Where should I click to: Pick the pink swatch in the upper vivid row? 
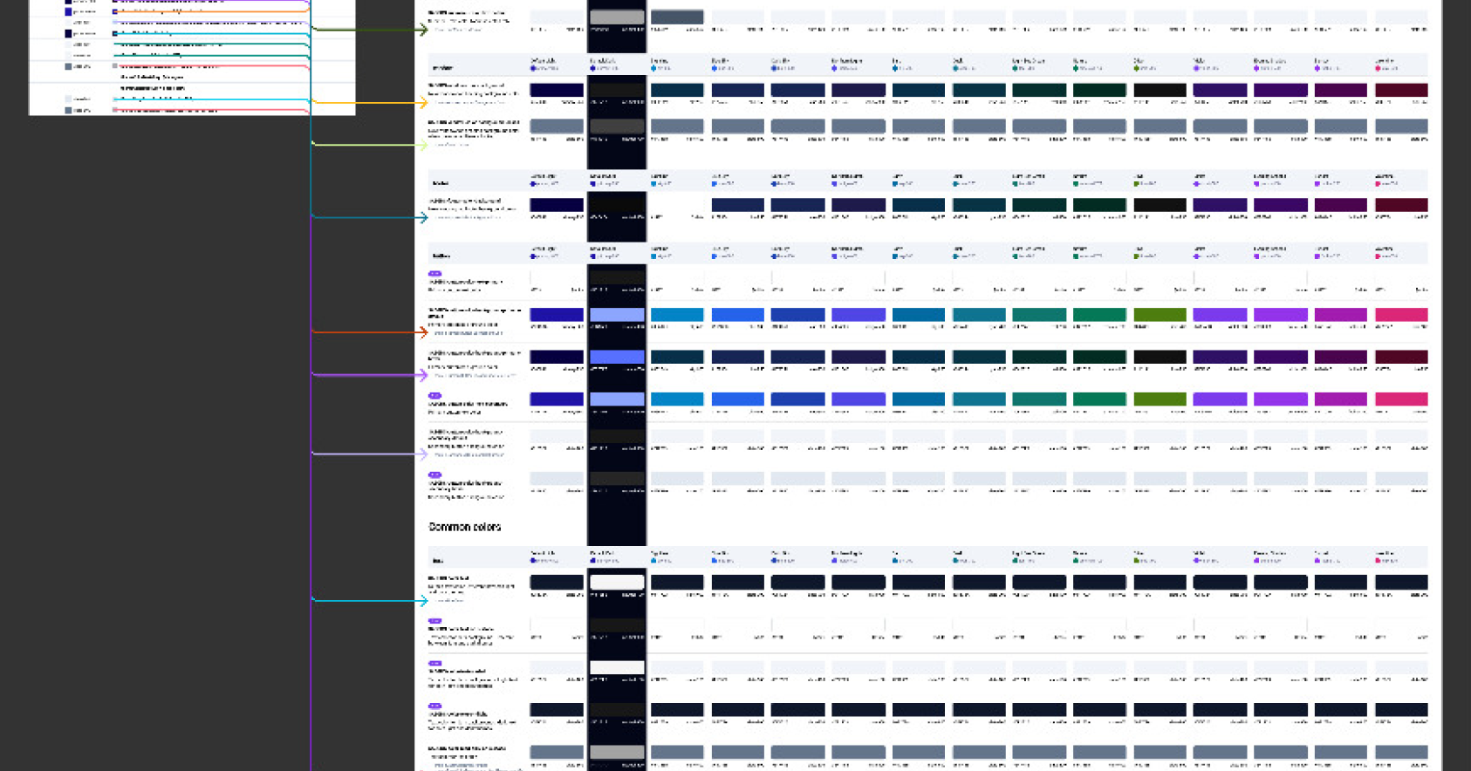click(x=1400, y=315)
